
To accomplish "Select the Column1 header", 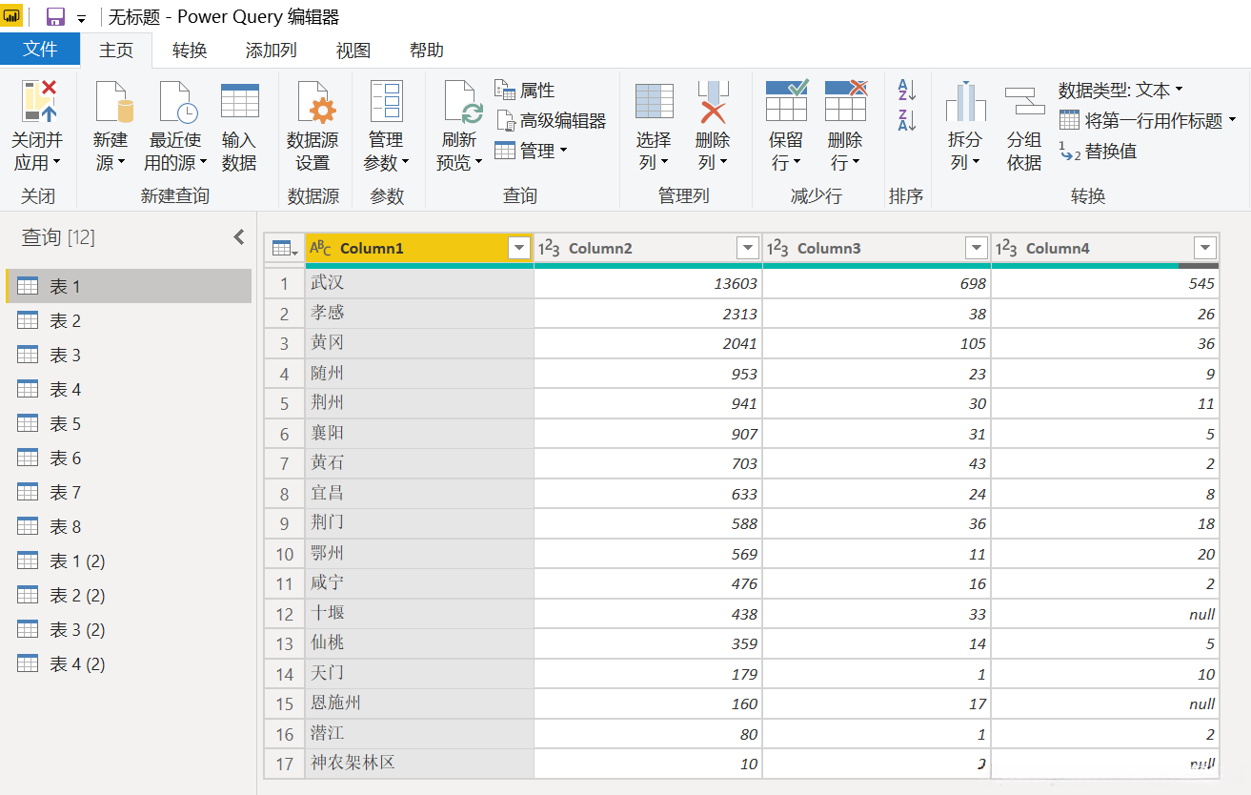I will (x=419, y=249).
